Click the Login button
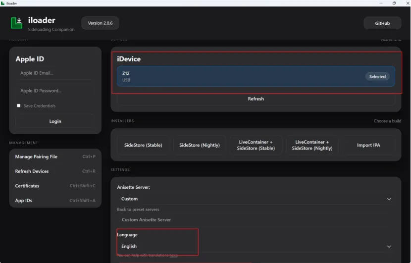Image resolution: width=411 pixels, height=263 pixels. point(55,121)
